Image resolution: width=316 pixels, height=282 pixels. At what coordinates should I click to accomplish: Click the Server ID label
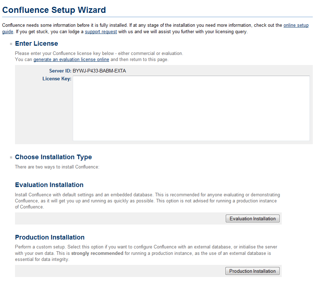(60, 71)
